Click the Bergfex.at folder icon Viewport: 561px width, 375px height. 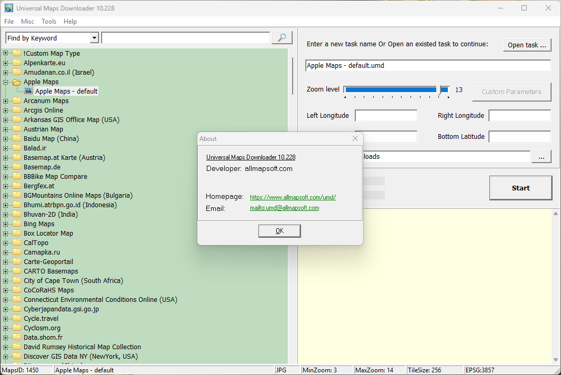pos(17,186)
